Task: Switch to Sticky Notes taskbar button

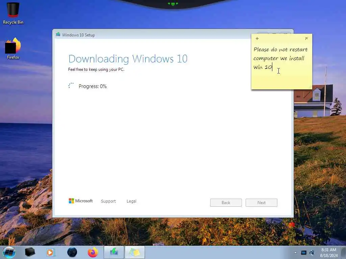Action: (135, 252)
